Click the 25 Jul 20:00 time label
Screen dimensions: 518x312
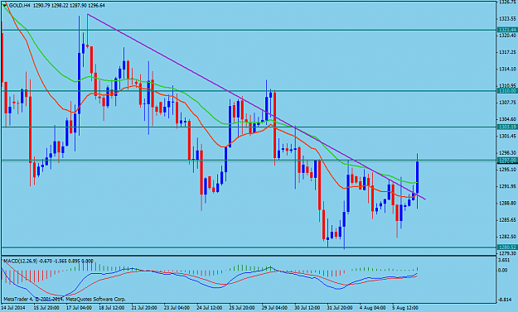click(242, 308)
